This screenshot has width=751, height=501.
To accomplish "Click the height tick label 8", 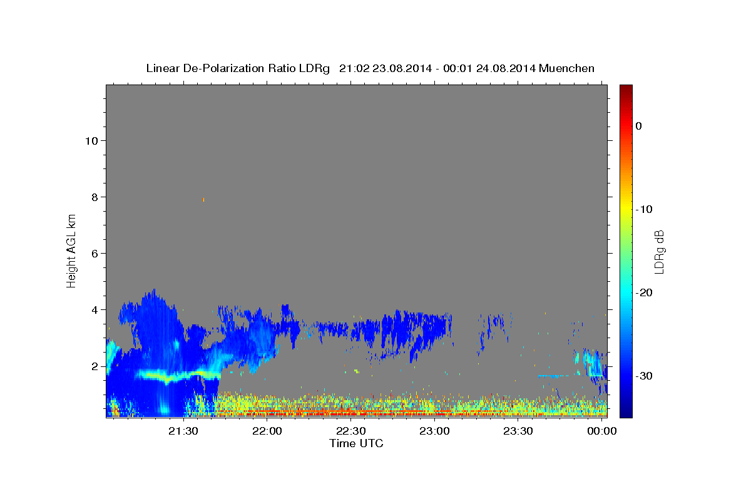I will coord(95,197).
